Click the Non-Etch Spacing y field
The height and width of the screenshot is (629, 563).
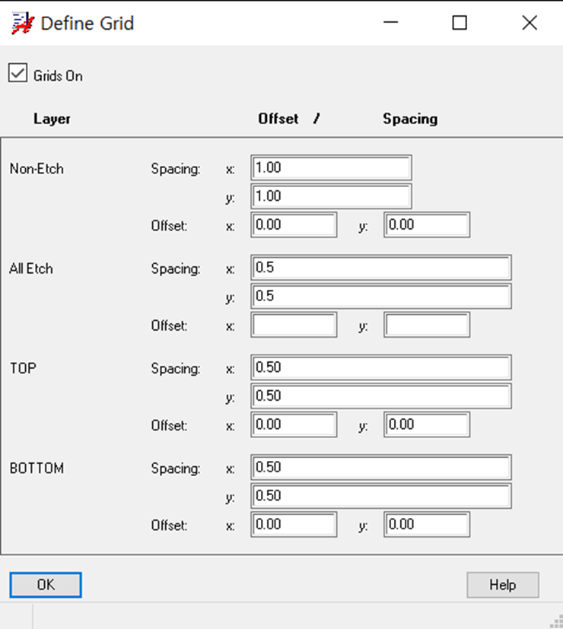click(331, 196)
